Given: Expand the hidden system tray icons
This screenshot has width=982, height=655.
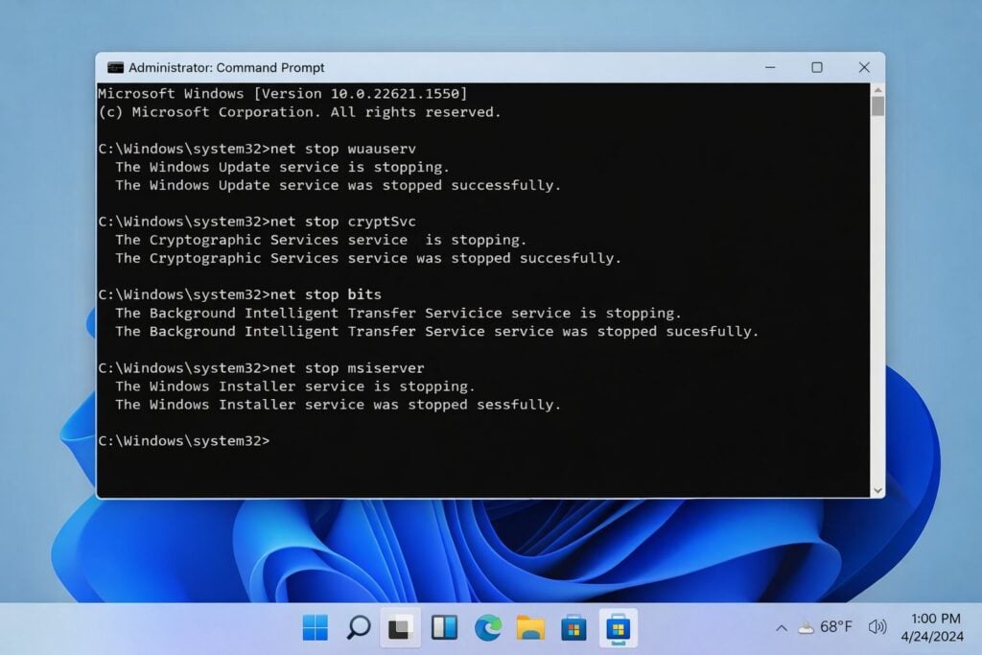Looking at the screenshot, I should [781, 626].
